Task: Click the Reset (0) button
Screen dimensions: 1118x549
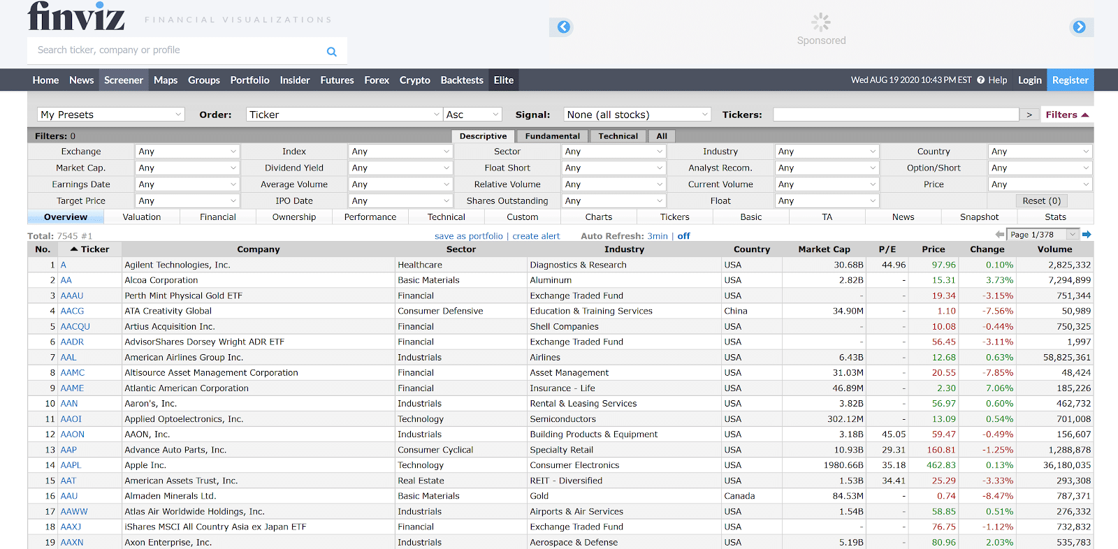Action: click(1042, 201)
